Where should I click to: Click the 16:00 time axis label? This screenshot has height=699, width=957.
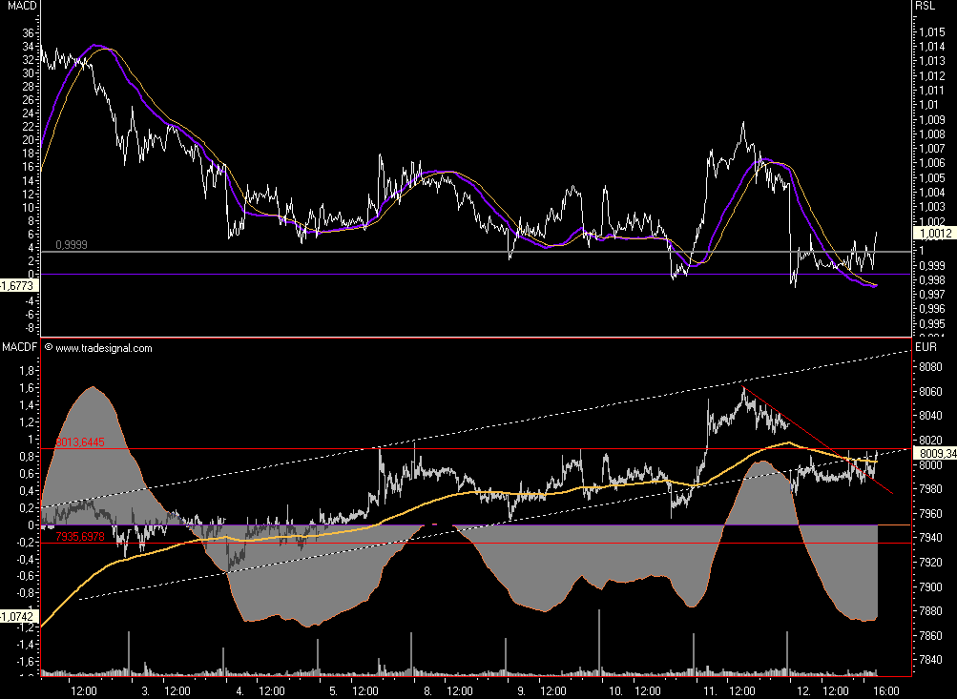point(887,689)
